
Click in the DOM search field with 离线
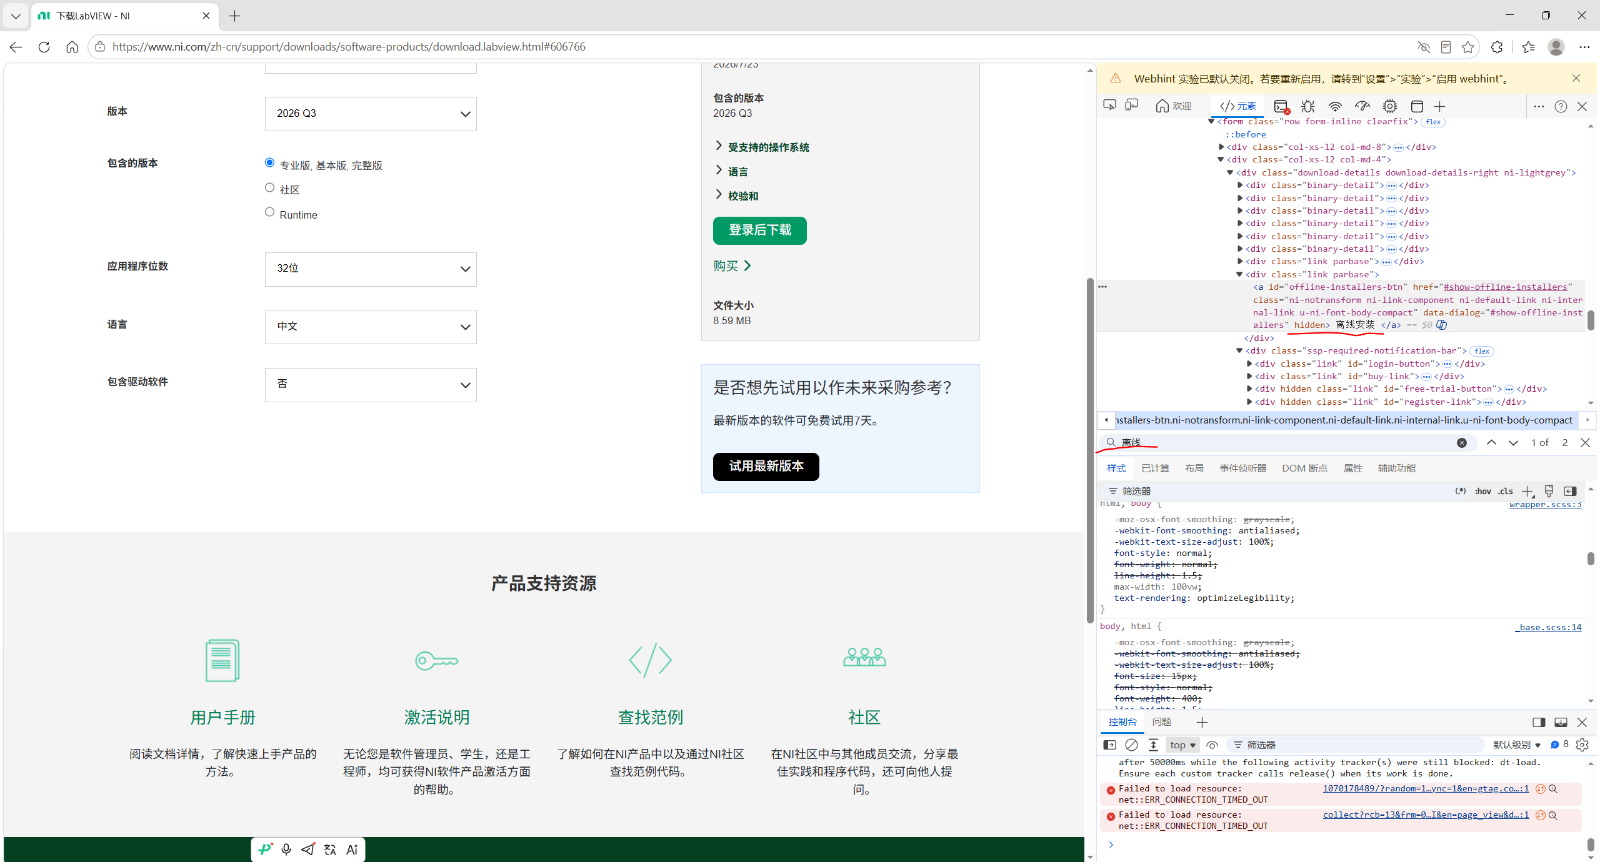tap(1287, 442)
